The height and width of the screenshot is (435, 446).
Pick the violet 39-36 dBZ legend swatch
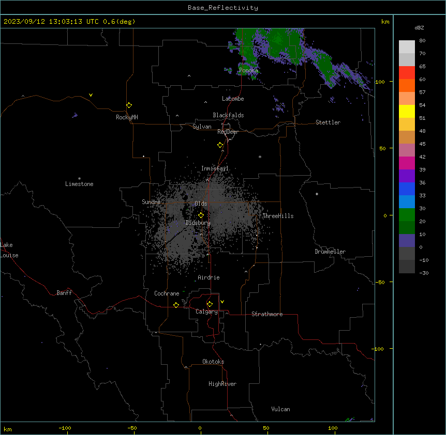[407, 176]
